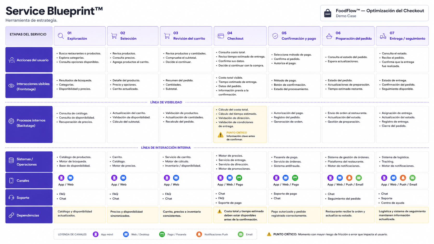Select the 03 Revisión del carrito stage header
The width and height of the screenshot is (434, 244).
click(186, 36)
